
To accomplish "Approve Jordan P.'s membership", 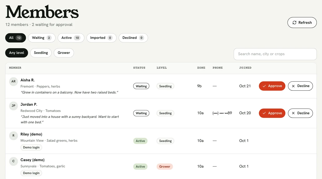I will point(272,113).
